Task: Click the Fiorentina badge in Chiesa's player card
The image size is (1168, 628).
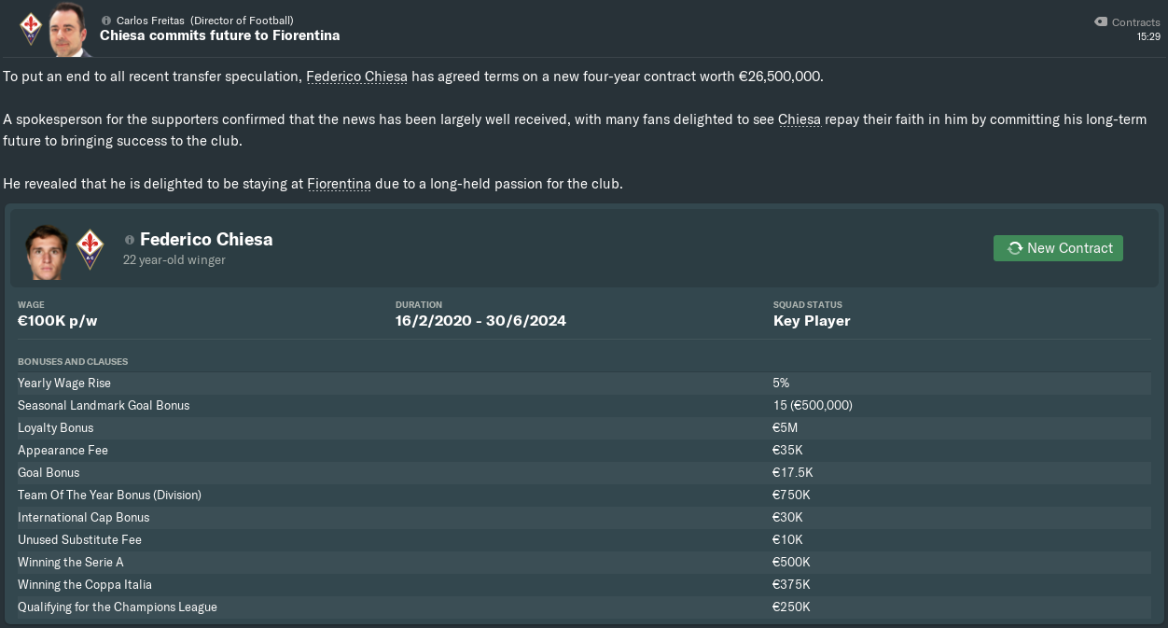Action: coord(90,248)
